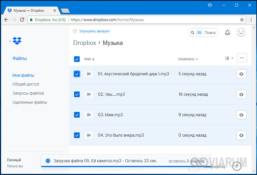The height and width of the screenshot is (175, 257).
Task: Open the help question mark button
Action: pyautogui.click(x=237, y=166)
